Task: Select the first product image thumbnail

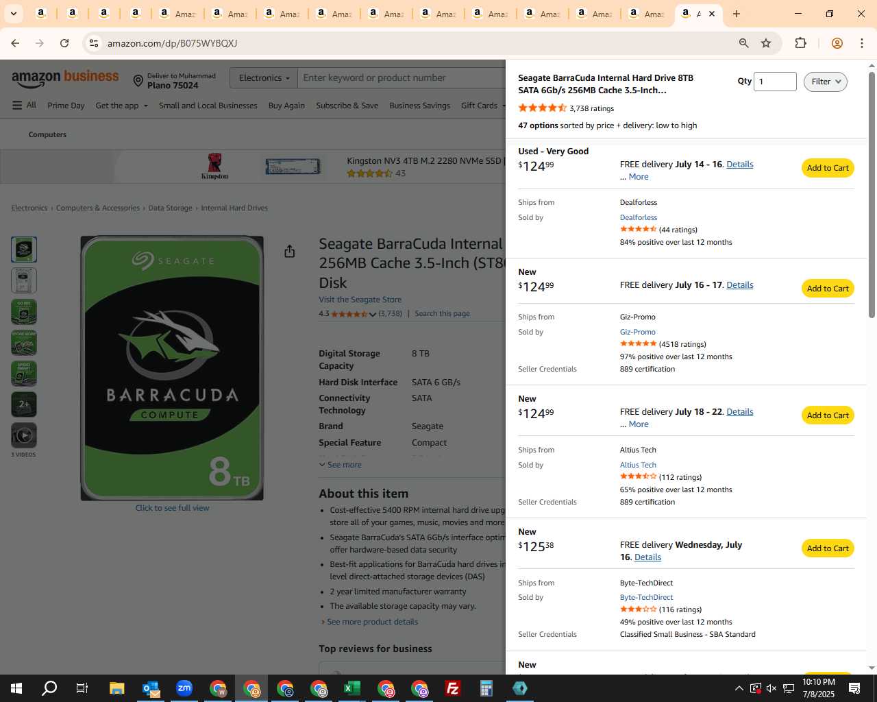Action: [24, 250]
